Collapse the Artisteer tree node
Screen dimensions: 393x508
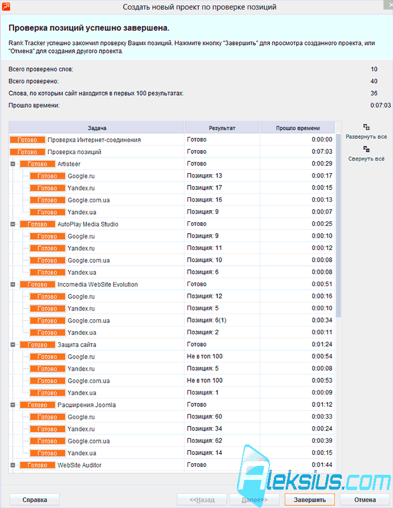(x=13, y=164)
